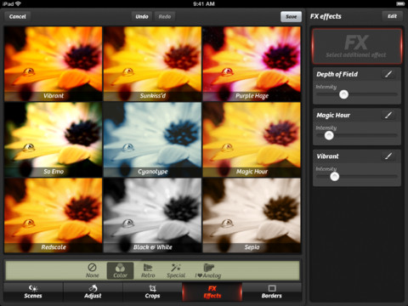
Task: Click Edit in FX effects panel
Action: pyautogui.click(x=392, y=16)
